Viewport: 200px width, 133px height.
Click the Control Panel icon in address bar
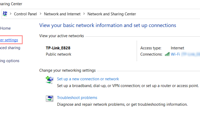pyautogui.click(x=5, y=14)
